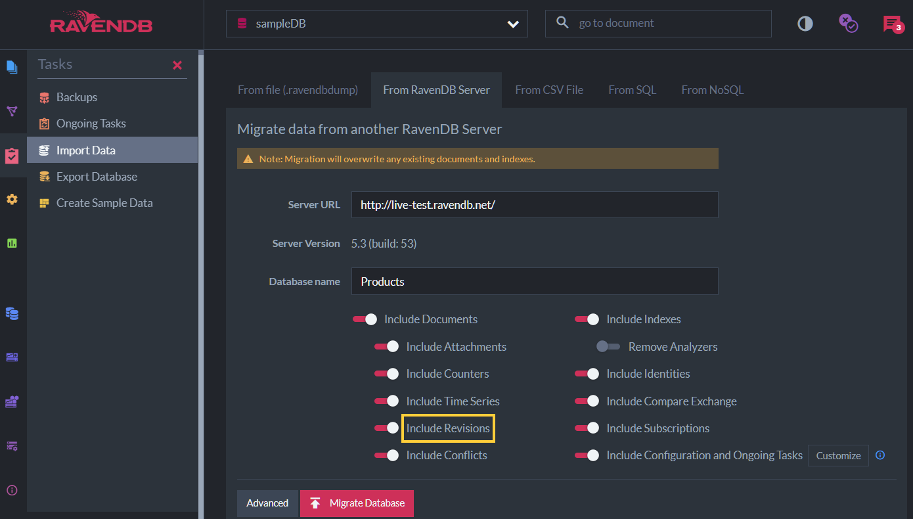Click the Create Sample Data icon
The image size is (913, 519).
point(45,203)
